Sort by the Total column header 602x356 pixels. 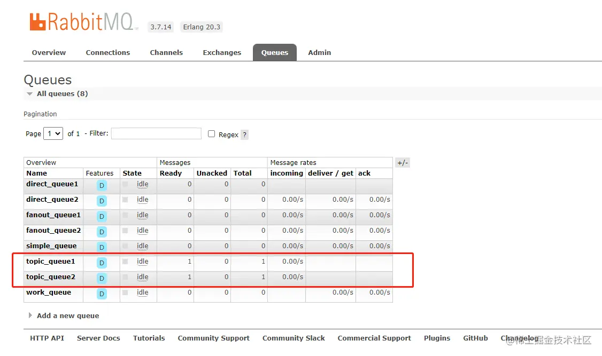point(243,173)
